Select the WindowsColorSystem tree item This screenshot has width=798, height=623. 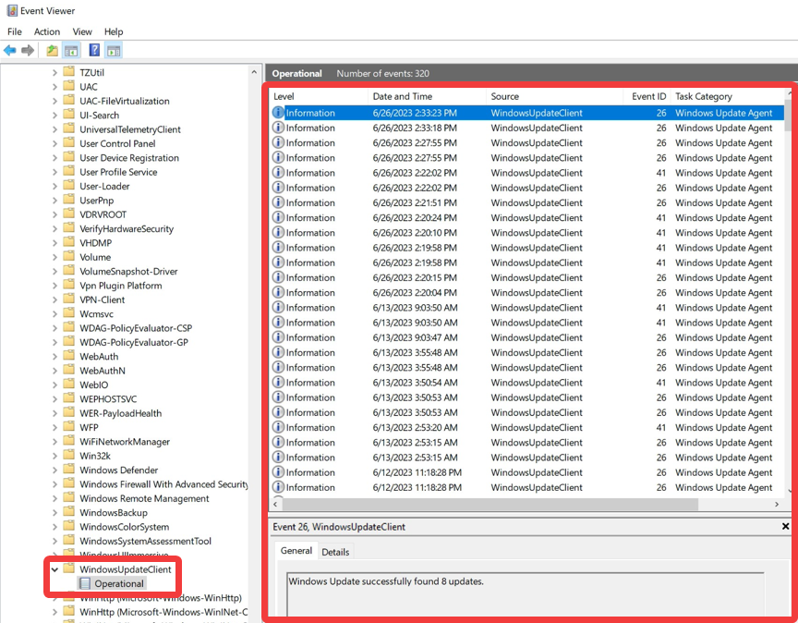pos(124,527)
